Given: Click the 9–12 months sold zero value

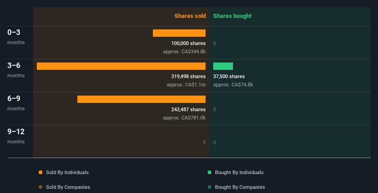Looking at the screenshot, I should (204, 142).
